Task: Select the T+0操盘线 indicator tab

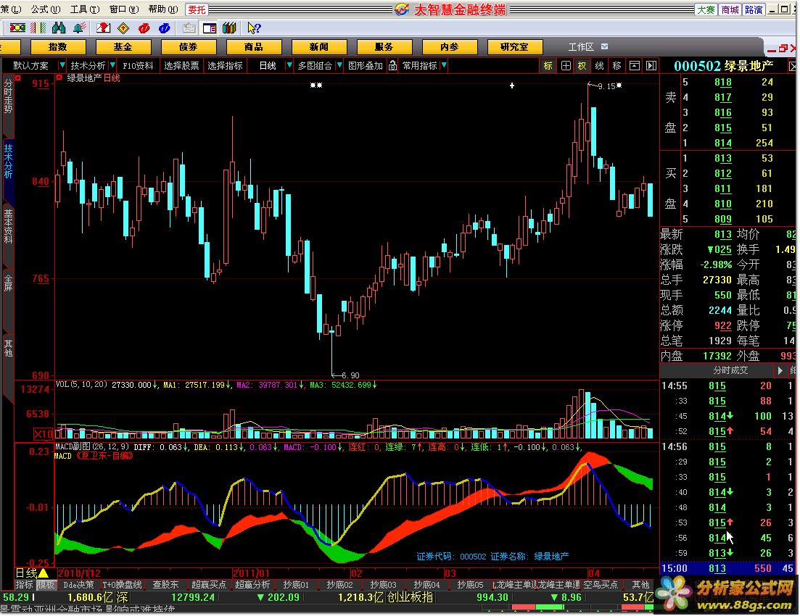Action: [x=123, y=584]
